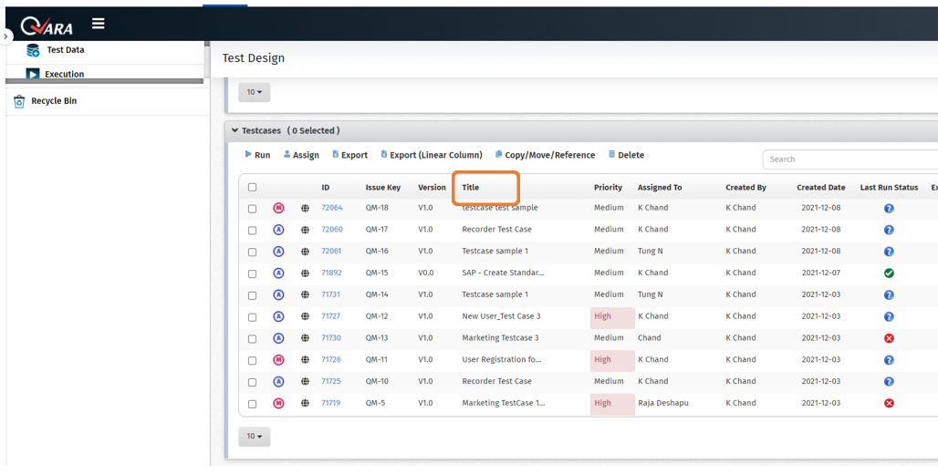Open Recycle Bin in the sidebar

(54, 101)
